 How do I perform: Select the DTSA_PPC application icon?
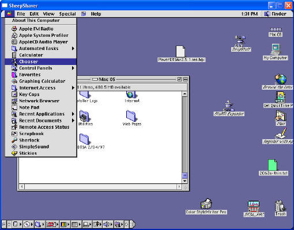tap(254, 209)
